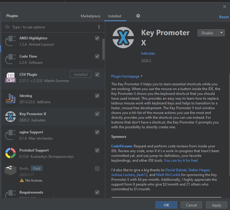Click the description pane scrollbar

229,124
